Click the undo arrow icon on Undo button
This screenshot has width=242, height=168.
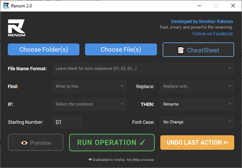point(225,143)
